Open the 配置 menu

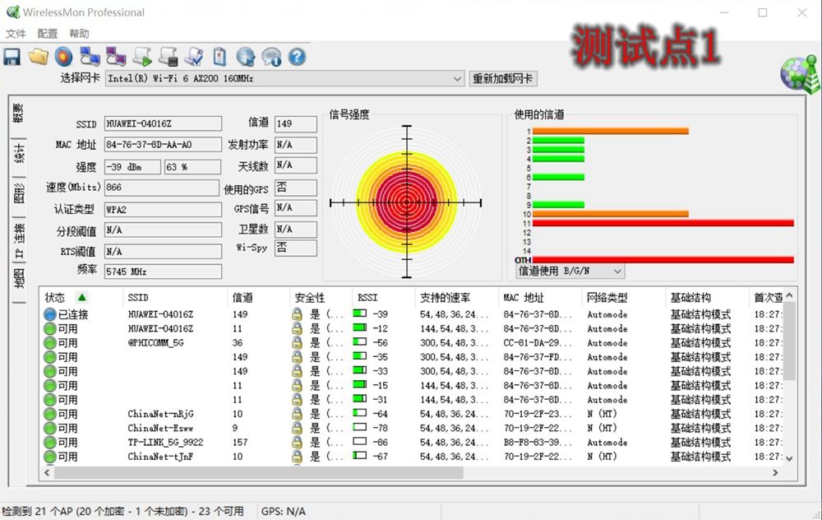(47, 34)
